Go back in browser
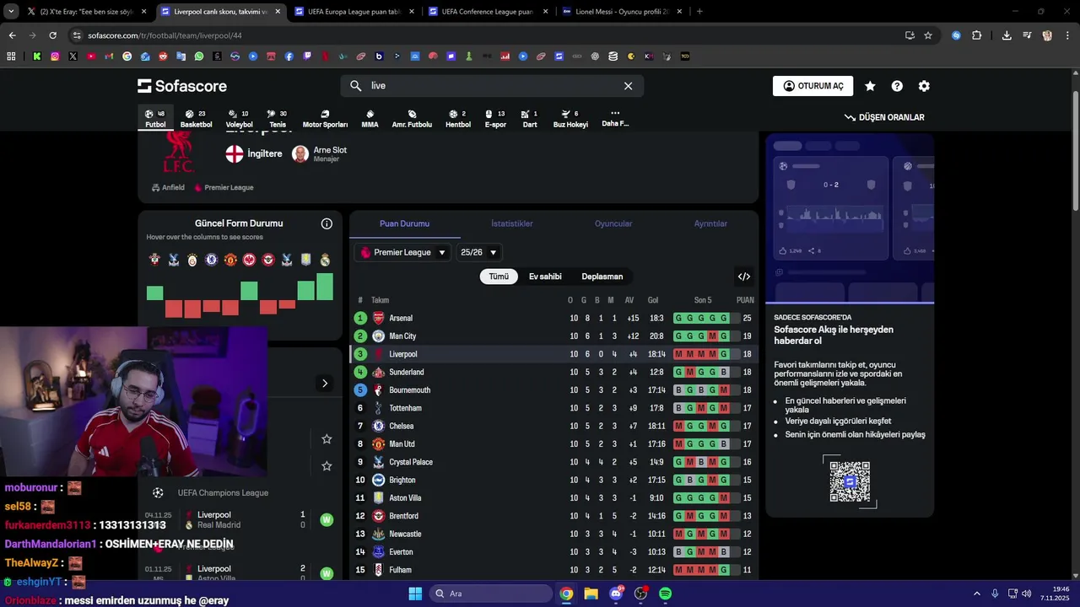 (x=12, y=35)
